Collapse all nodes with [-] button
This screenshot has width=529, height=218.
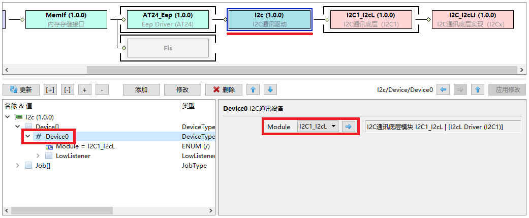pos(67,90)
